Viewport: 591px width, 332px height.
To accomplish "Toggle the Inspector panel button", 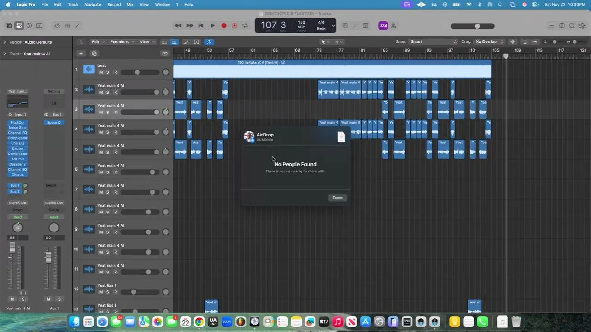I will [19, 25].
